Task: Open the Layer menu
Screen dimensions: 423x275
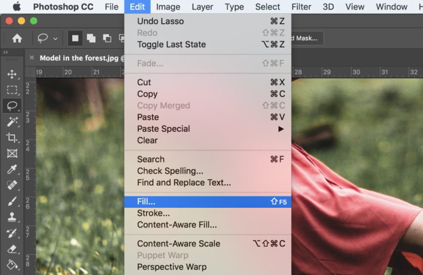Action: tap(203, 7)
